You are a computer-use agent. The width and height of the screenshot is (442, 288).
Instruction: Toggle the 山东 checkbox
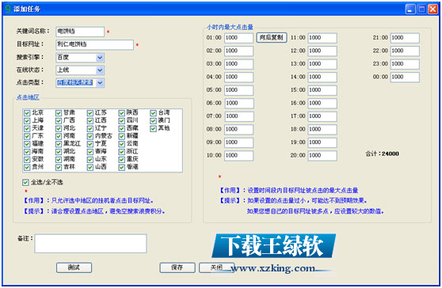(x=90, y=160)
